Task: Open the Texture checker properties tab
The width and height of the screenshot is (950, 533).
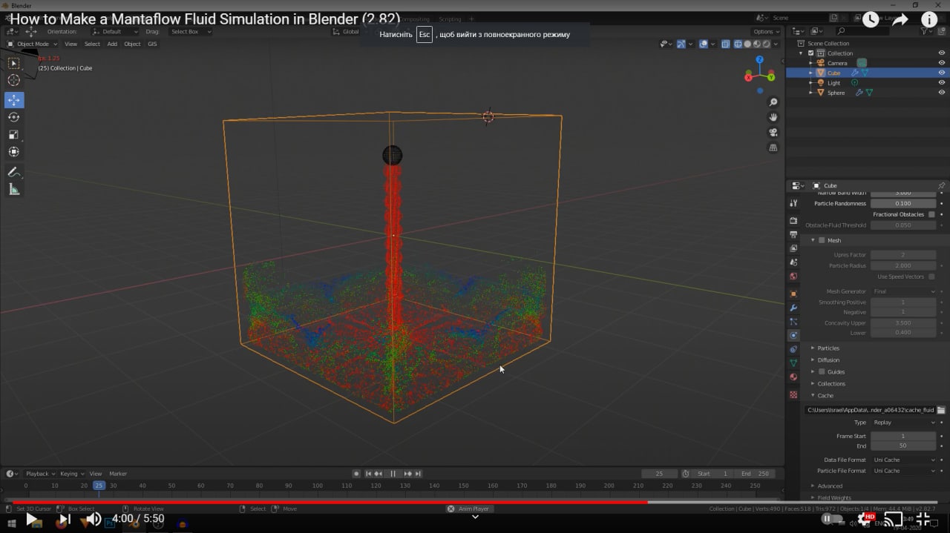Action: click(x=793, y=394)
